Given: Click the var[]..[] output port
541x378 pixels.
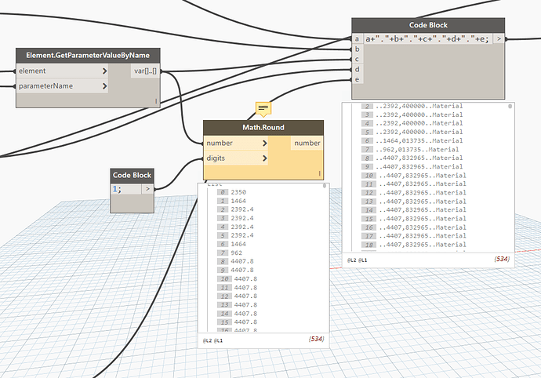Looking at the screenshot, I should (x=144, y=72).
